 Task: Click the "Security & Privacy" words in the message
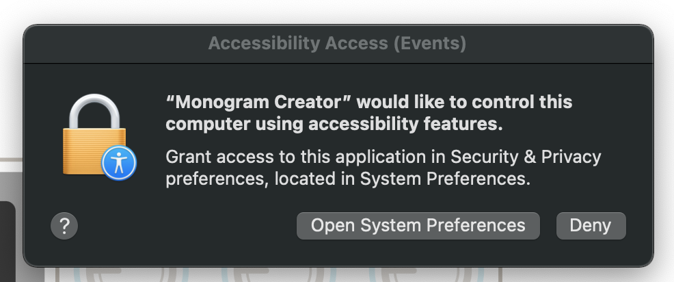525,157
